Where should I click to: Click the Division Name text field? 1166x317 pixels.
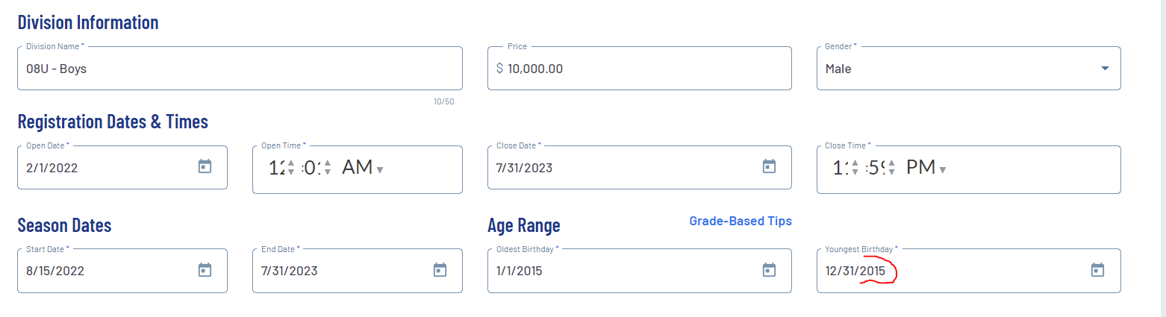point(239,69)
